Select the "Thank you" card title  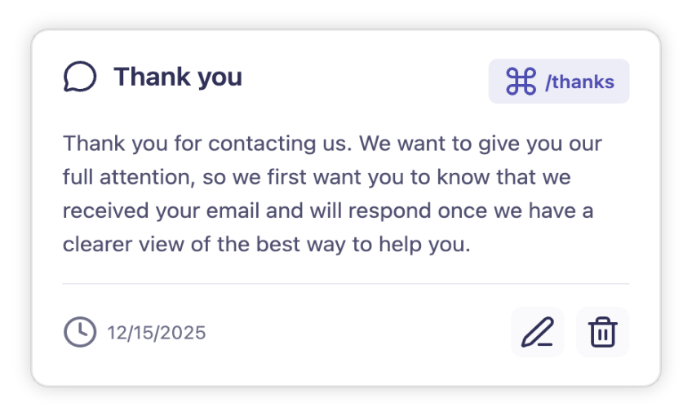(x=177, y=77)
